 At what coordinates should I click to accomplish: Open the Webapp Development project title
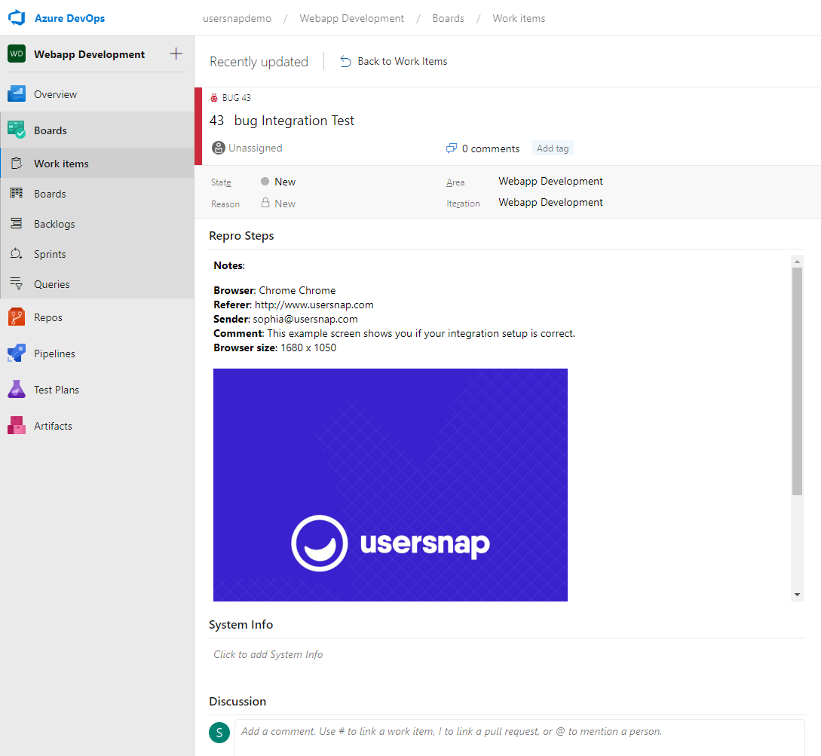90,54
